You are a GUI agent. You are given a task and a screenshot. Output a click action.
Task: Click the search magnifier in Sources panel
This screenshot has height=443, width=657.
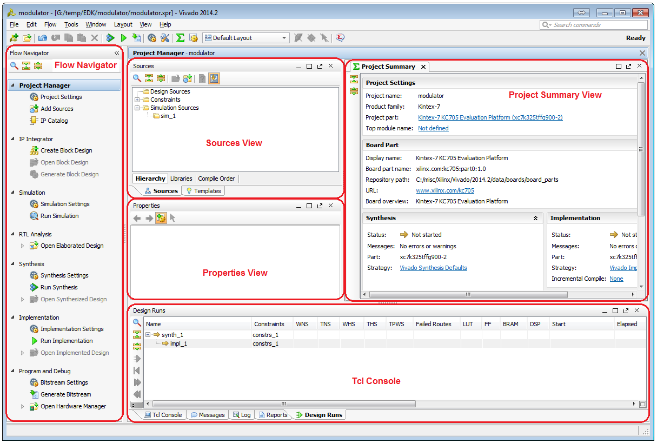(x=137, y=78)
